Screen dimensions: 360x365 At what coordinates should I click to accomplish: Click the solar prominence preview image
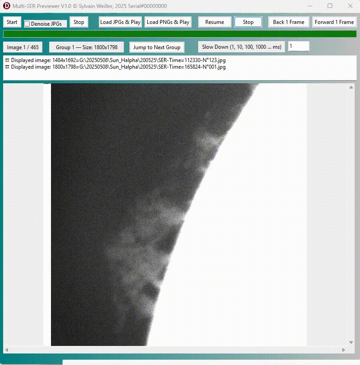179,215
